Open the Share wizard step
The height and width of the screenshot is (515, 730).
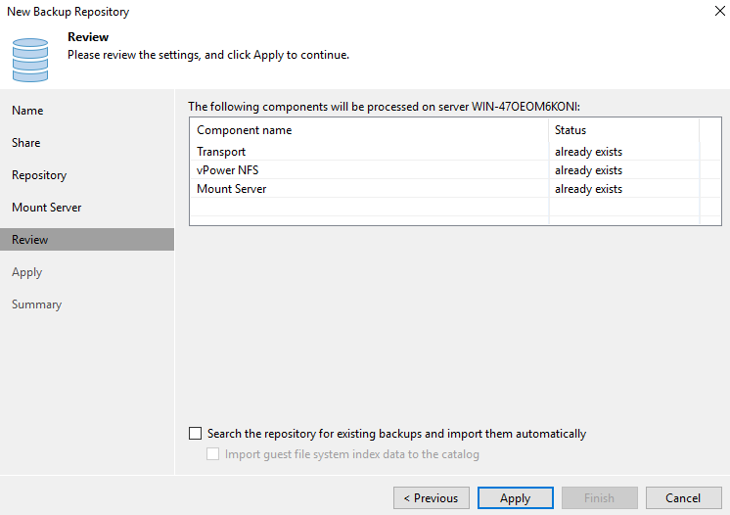pyautogui.click(x=26, y=143)
